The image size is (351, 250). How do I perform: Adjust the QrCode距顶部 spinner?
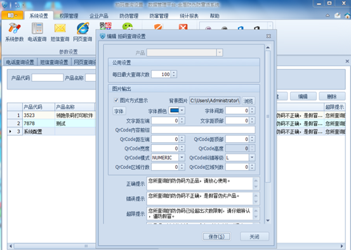click(x=252, y=139)
